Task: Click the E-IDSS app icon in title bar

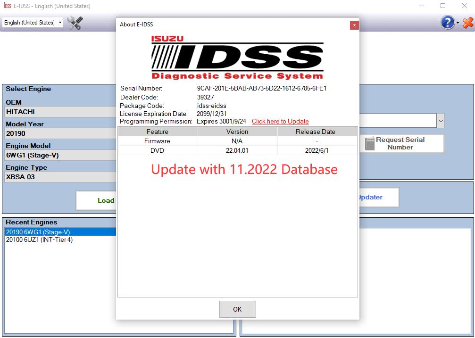Action: tap(7, 6)
